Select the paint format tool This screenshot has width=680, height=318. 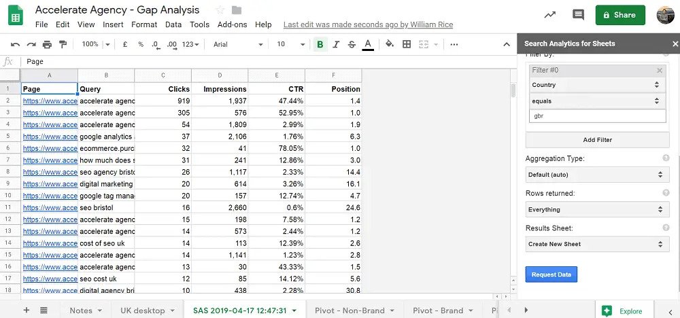63,44
